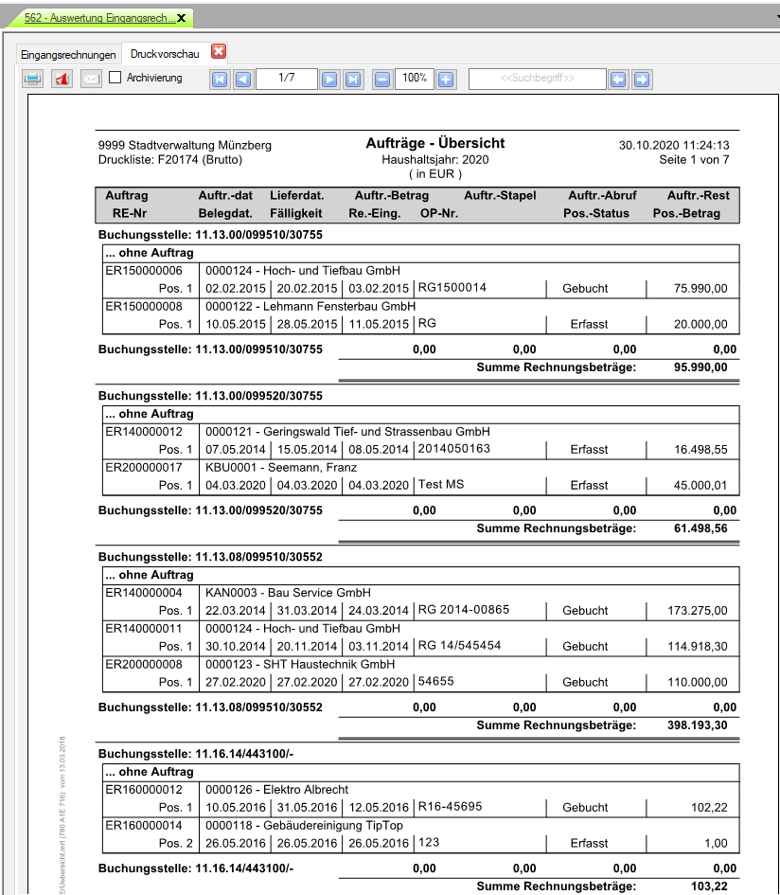Jump to the first page

220,80
